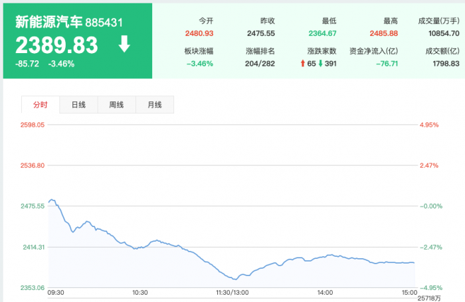Open the 周线 tab

pos(116,105)
